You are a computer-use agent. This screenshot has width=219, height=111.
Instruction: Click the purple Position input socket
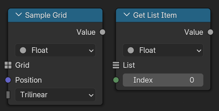[x=8, y=80]
